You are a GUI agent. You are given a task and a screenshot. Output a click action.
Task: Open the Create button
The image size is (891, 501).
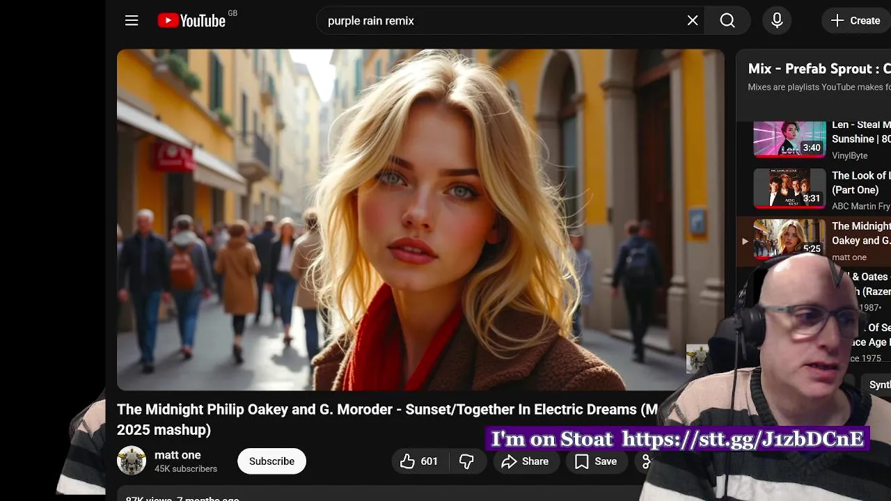(855, 21)
